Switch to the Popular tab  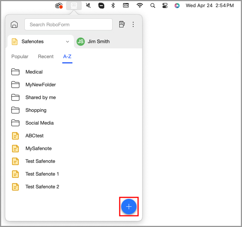click(20, 57)
